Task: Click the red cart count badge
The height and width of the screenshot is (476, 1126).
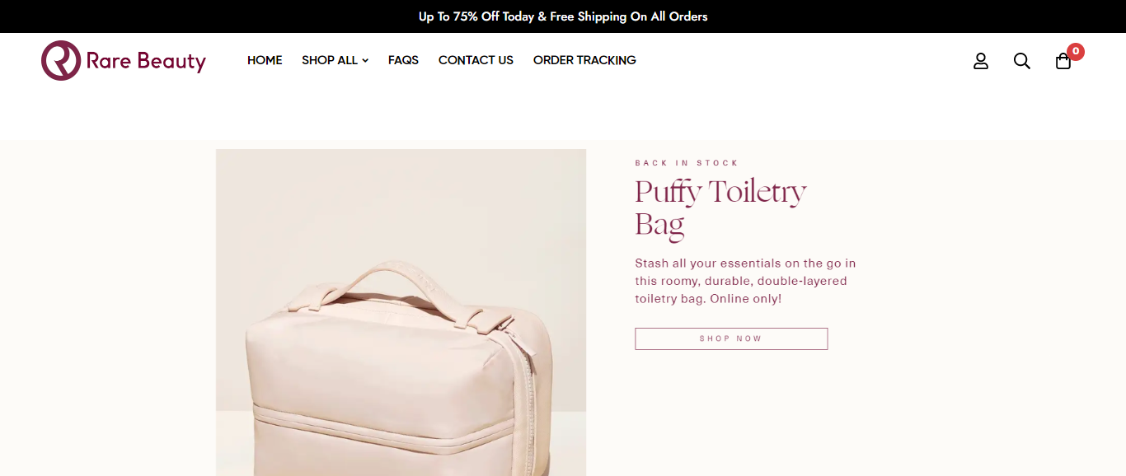Action: (x=1076, y=51)
